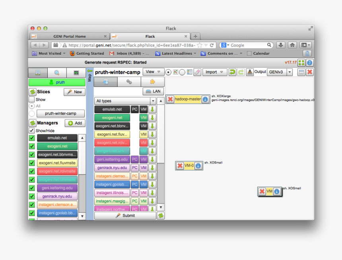Submit the slice request
This screenshot has height=260, width=342.
125,216
